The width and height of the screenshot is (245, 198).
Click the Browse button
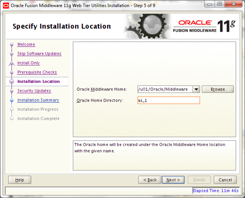click(218, 89)
